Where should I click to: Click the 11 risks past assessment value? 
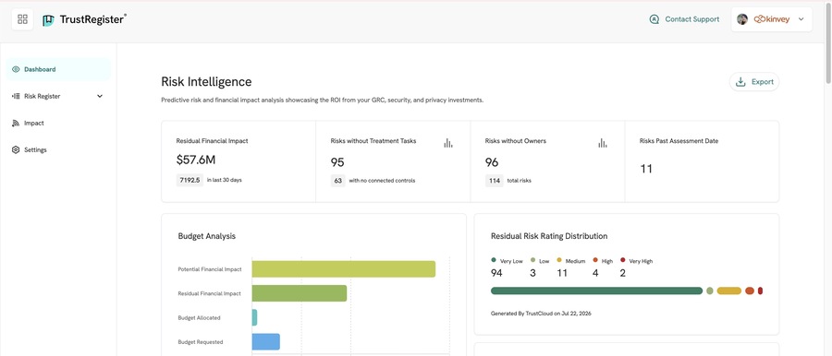pyautogui.click(x=646, y=169)
